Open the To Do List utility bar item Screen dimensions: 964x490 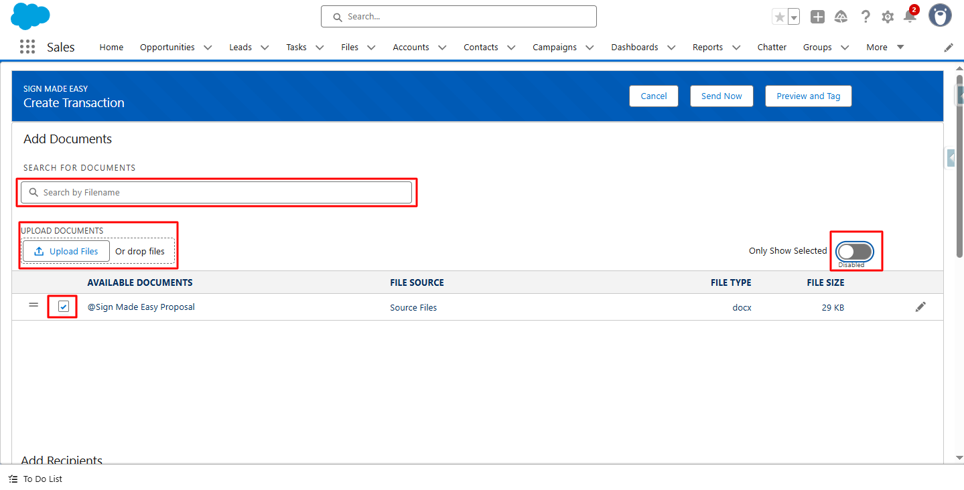[36, 479]
